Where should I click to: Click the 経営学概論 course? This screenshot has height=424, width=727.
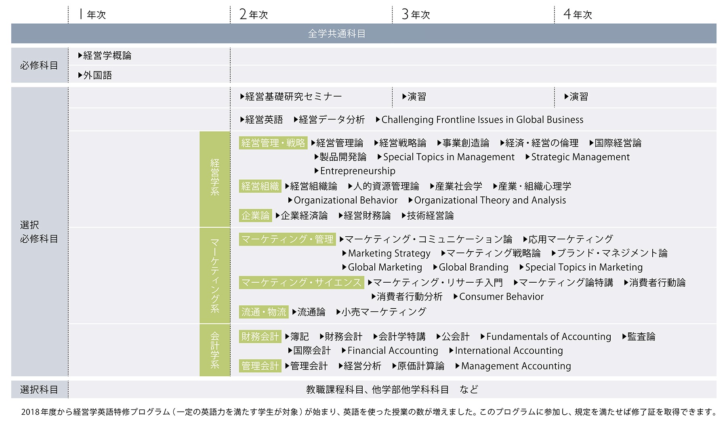(105, 56)
